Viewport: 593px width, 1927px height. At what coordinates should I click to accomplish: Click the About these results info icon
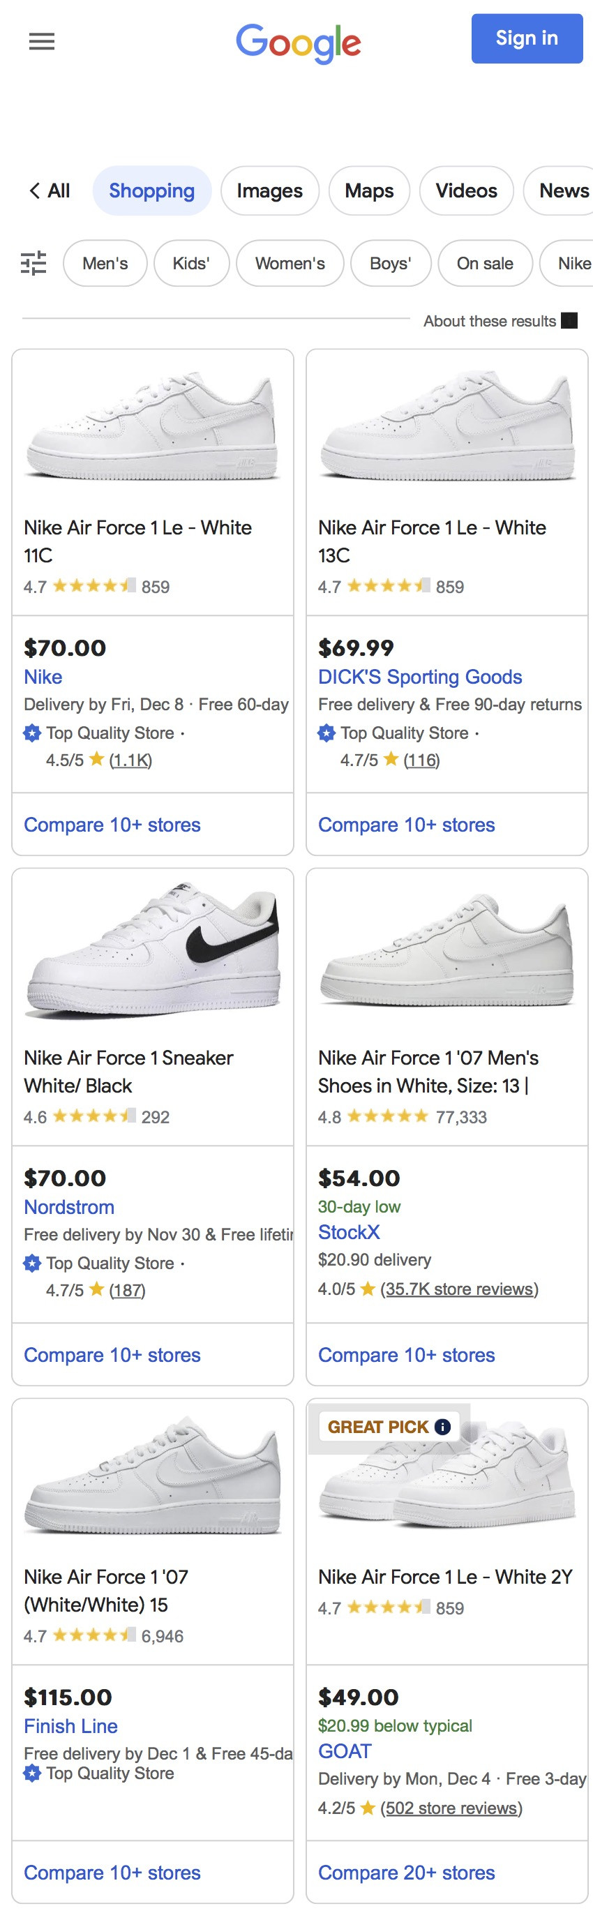[569, 321]
